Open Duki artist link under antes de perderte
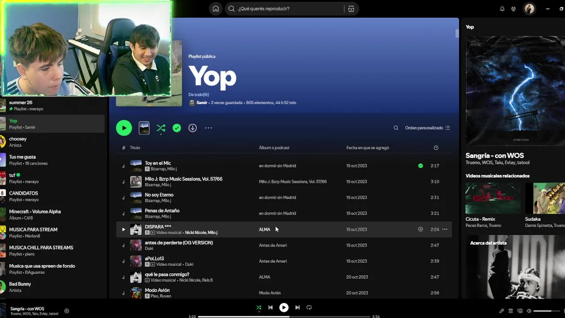Image resolution: width=565 pixels, height=318 pixels. 149,249
